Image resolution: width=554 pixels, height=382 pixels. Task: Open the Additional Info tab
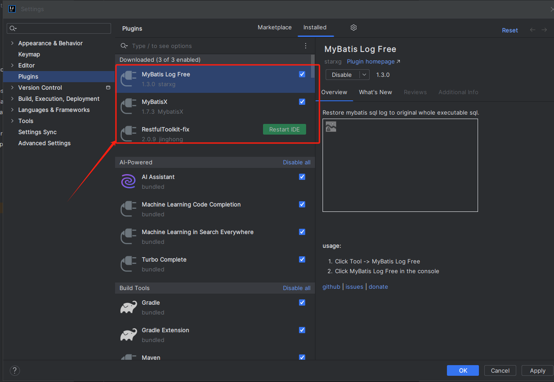coord(458,92)
